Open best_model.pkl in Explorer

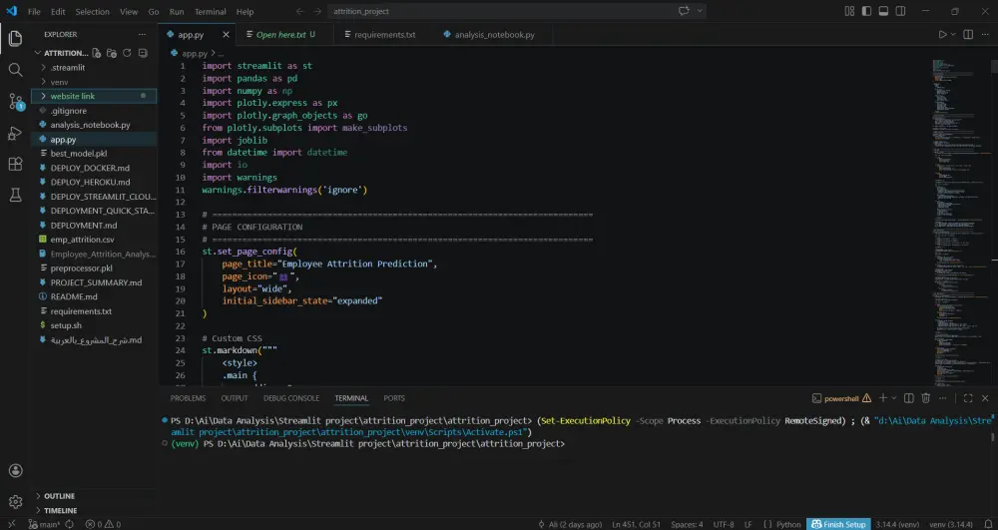point(79,154)
